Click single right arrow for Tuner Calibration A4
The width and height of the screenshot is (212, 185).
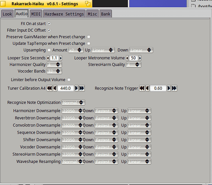coord(76,88)
